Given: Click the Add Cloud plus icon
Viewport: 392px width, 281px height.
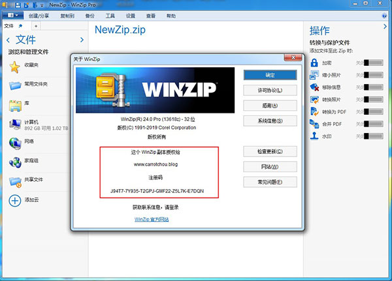Looking at the screenshot, I should 15,201.
